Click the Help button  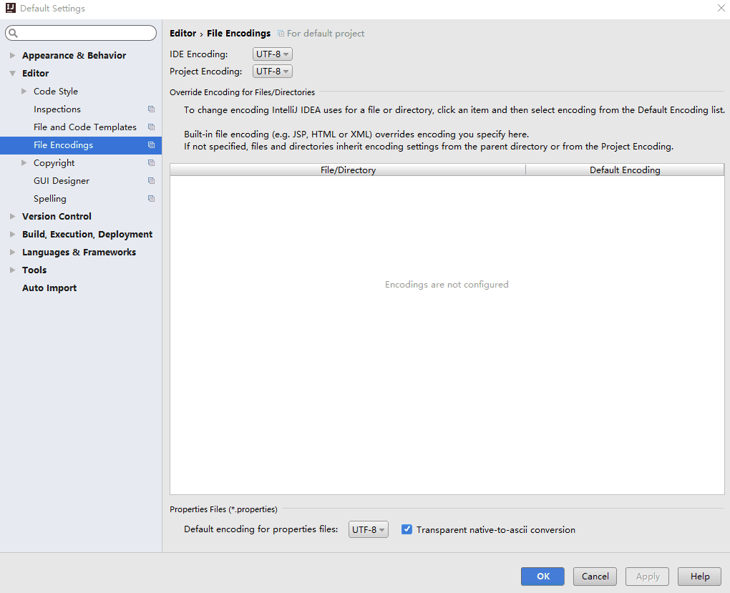click(x=699, y=576)
